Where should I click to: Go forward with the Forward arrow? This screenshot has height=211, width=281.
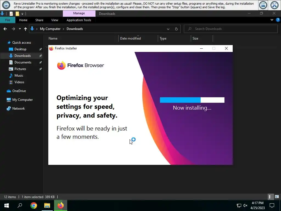13,29
